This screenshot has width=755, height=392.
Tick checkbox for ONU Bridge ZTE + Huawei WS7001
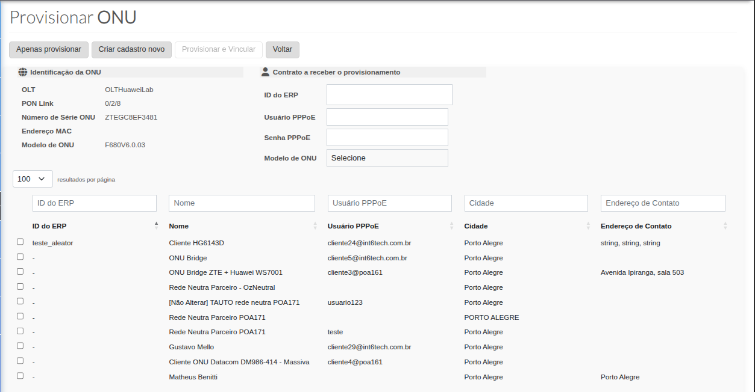(20, 271)
